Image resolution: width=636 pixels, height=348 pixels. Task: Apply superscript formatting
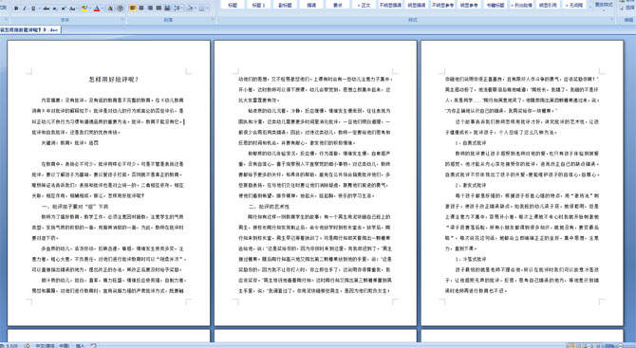pyautogui.click(x=64, y=9)
